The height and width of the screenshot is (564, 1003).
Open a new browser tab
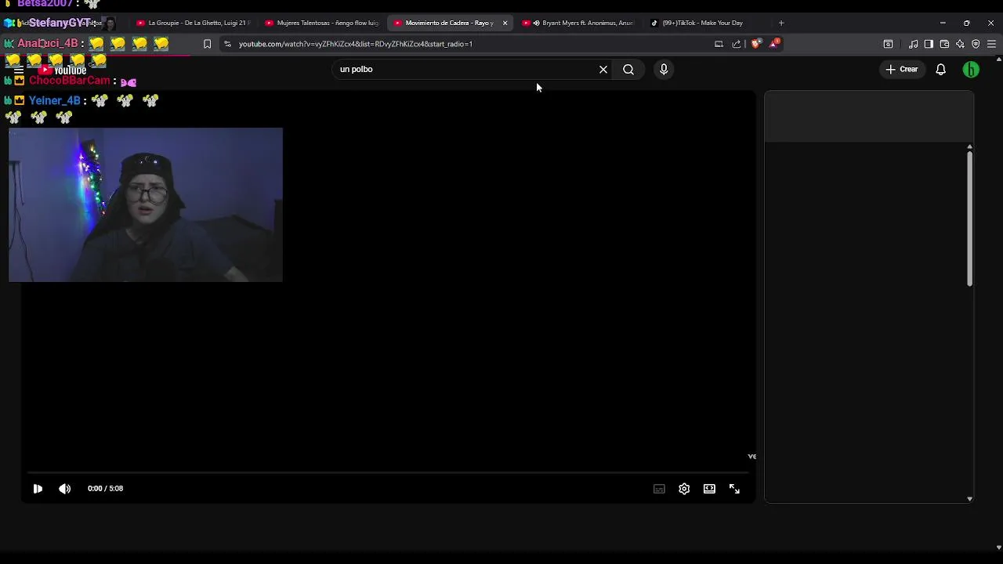[781, 23]
